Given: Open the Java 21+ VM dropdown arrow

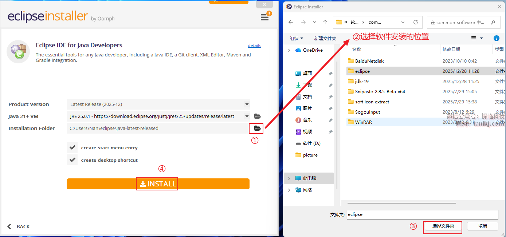Looking at the screenshot, I should click(x=247, y=116).
